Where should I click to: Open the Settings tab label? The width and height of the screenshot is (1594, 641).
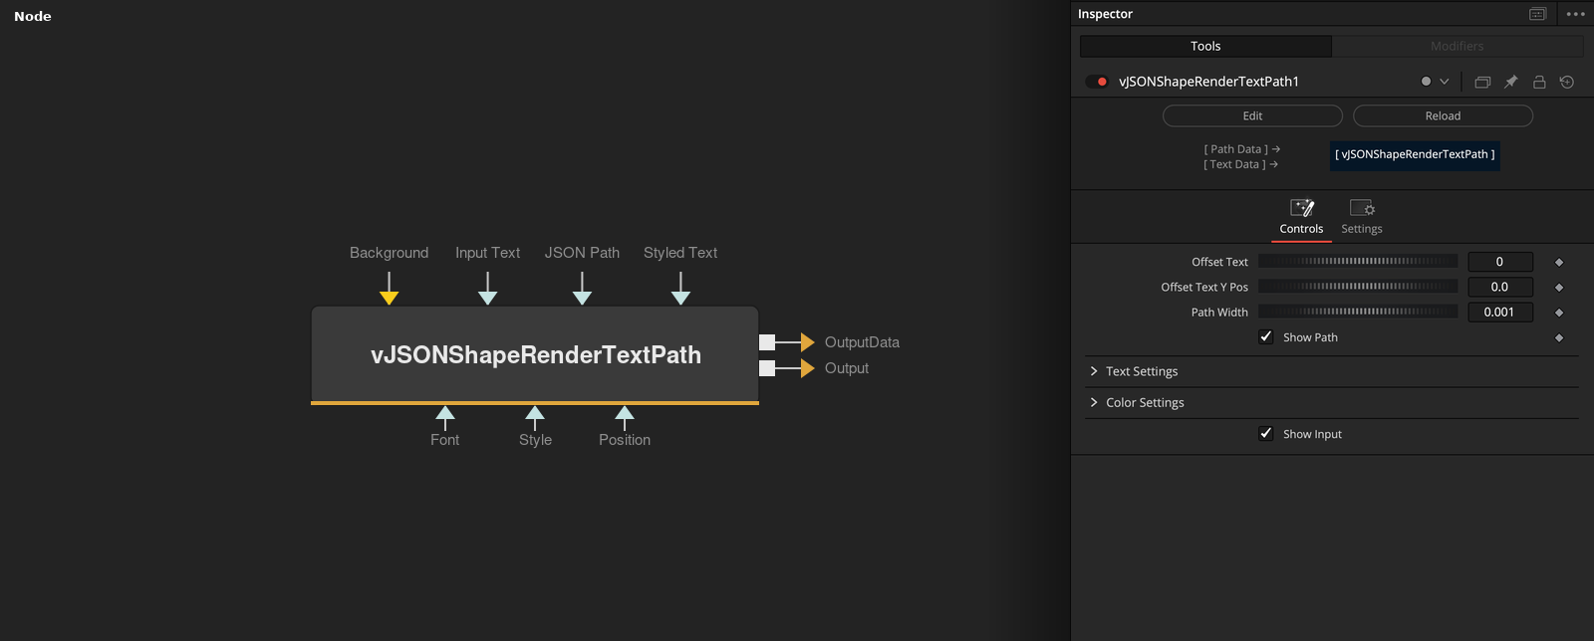click(1362, 229)
